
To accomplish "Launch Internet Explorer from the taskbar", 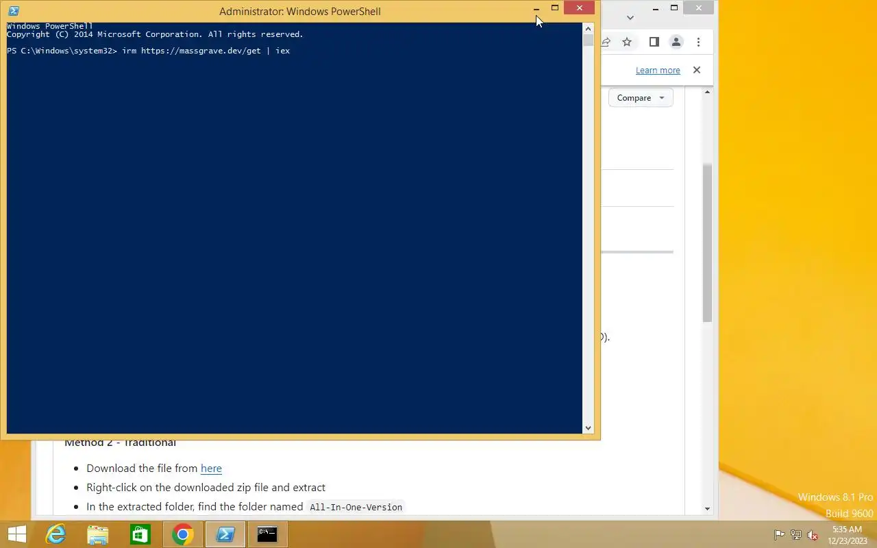I will pos(55,534).
